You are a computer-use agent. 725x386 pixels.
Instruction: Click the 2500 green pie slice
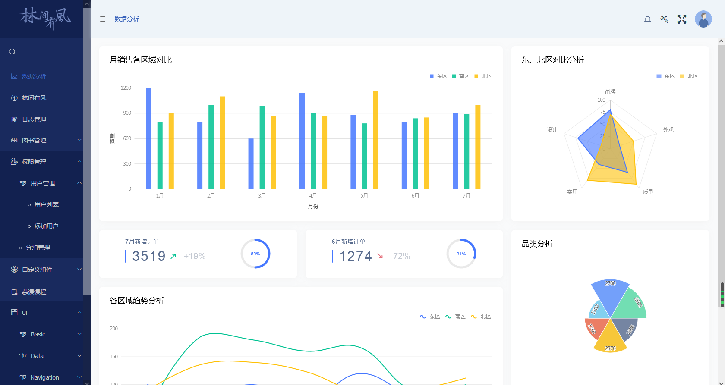coord(631,305)
